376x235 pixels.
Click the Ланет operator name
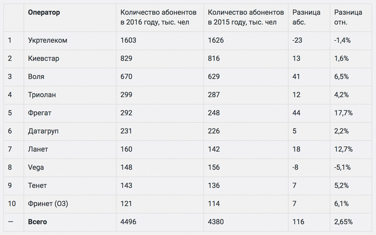click(x=38, y=149)
